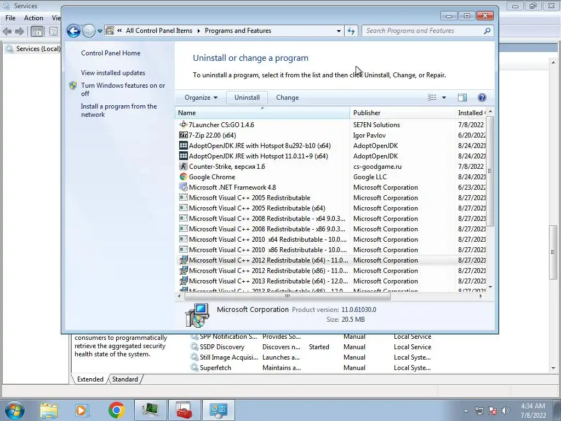Click the horizontal scrollbar of the program list
The image size is (561, 421).
click(287, 296)
